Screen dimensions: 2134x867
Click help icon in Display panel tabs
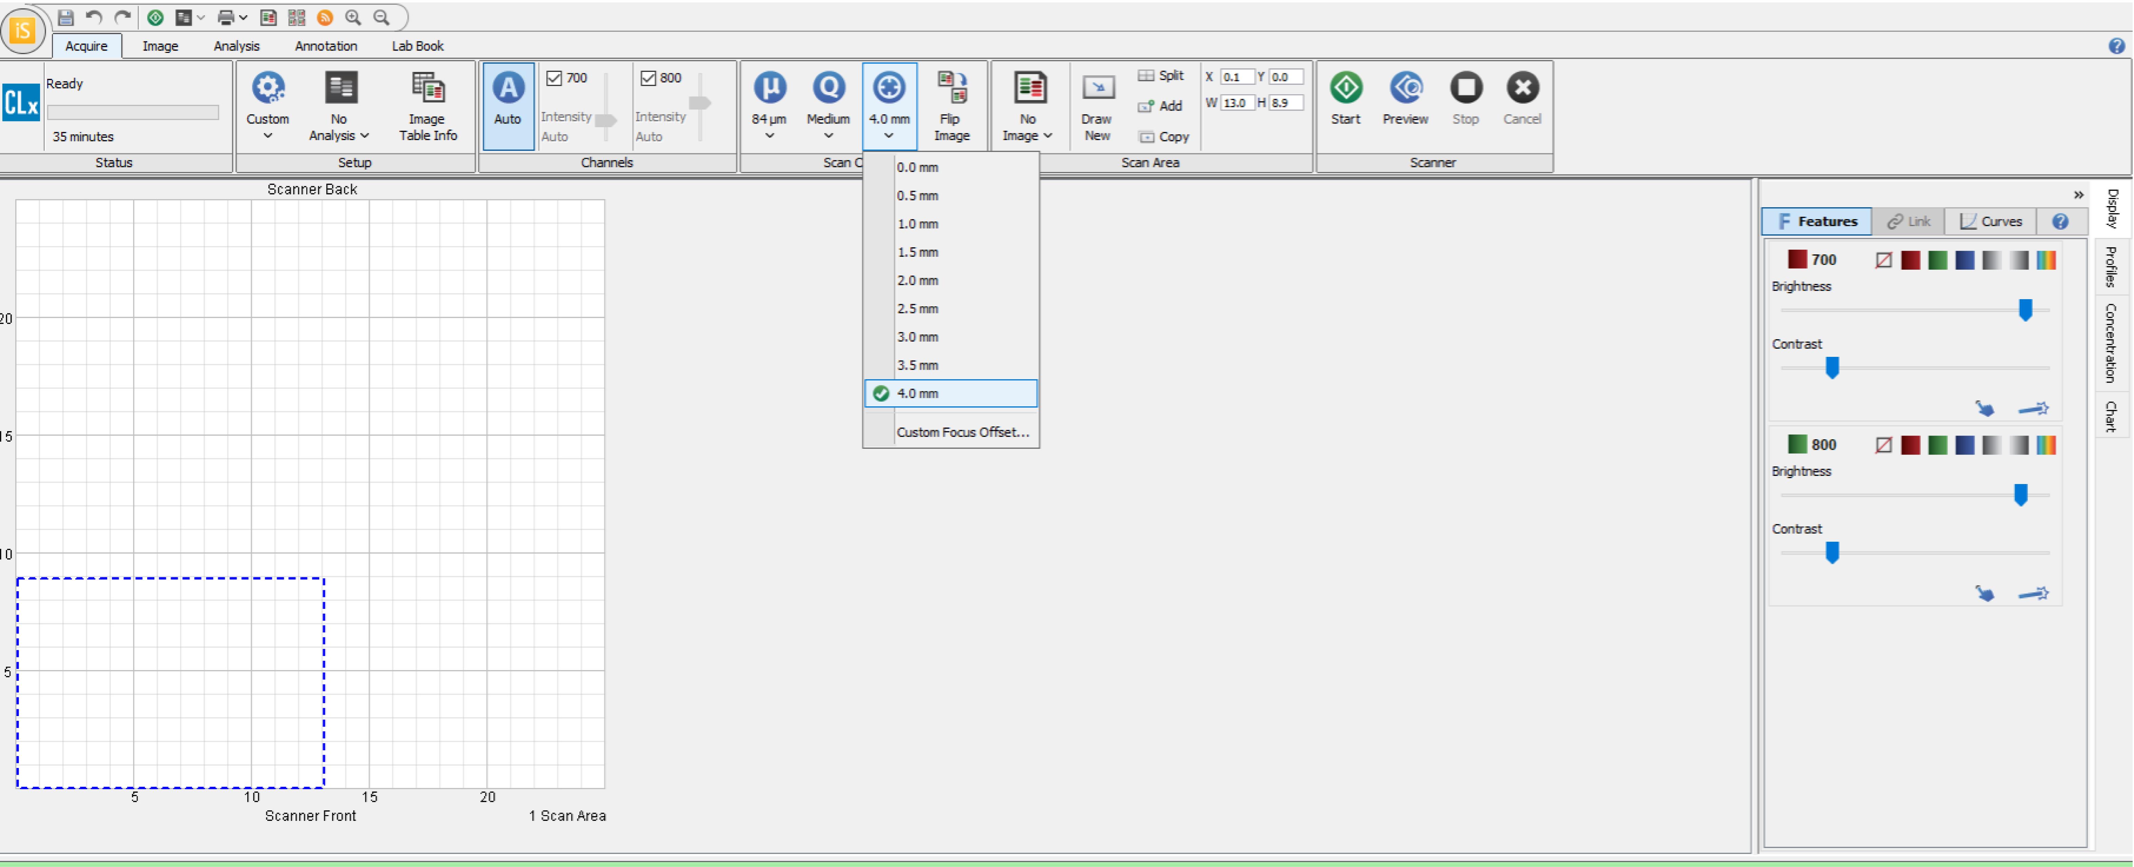(2060, 221)
